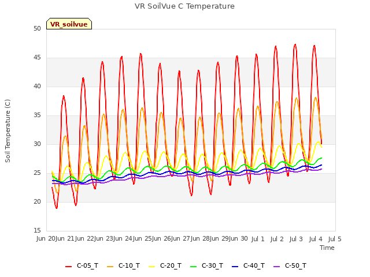
Task: Click the orange C-10_T legend swatch
Action: (x=110, y=267)
